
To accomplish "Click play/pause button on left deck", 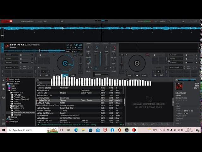I will 65,75.
